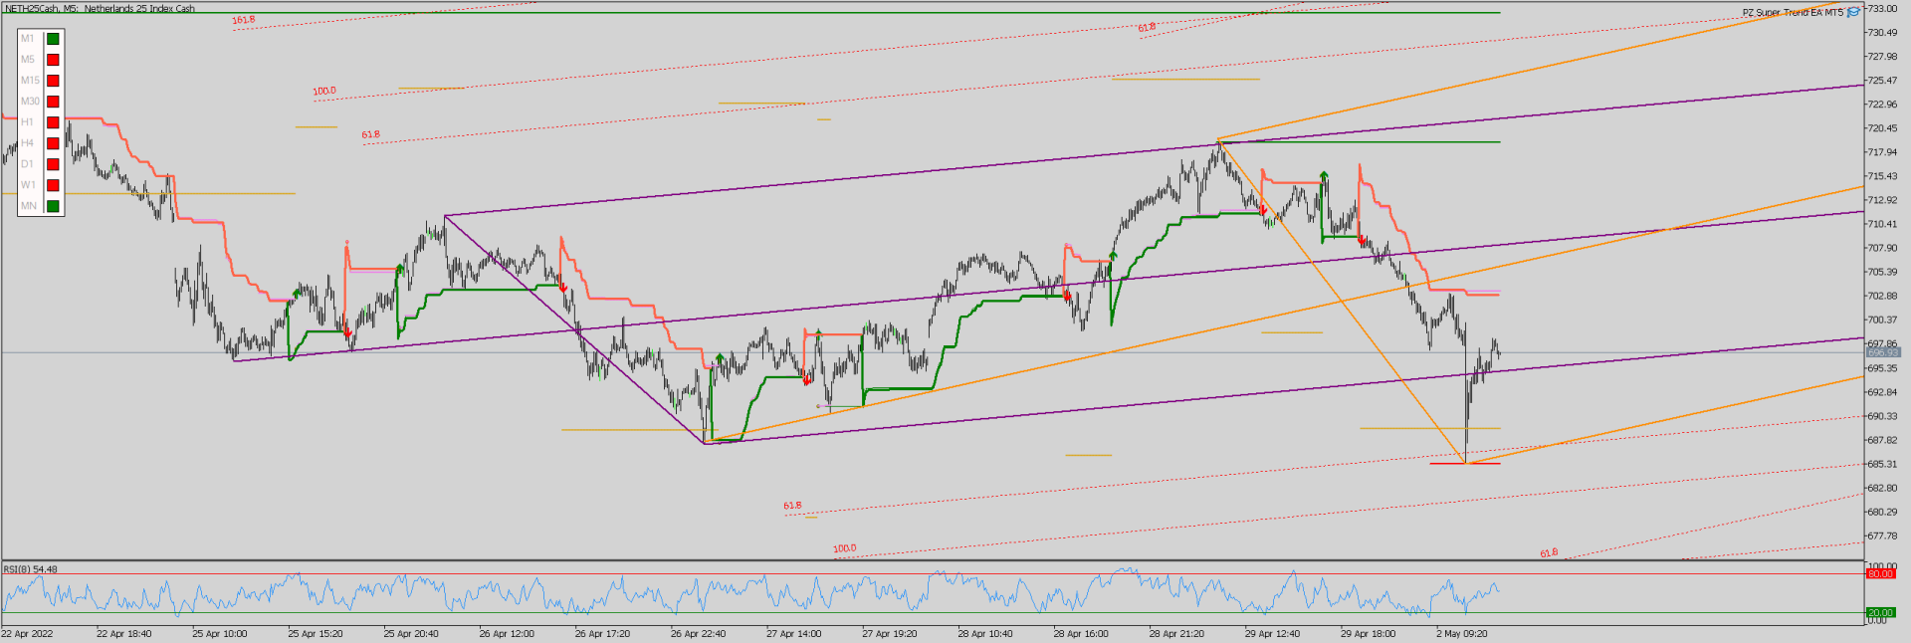1911x643 pixels.
Task: Select the W1 timeframe label in dashboard
Action: [28, 185]
